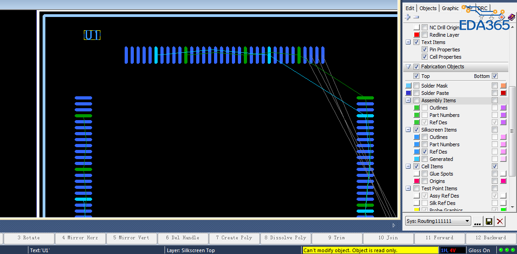Enable the Glue Spots top checkbox
517x254 pixels.
425,174
